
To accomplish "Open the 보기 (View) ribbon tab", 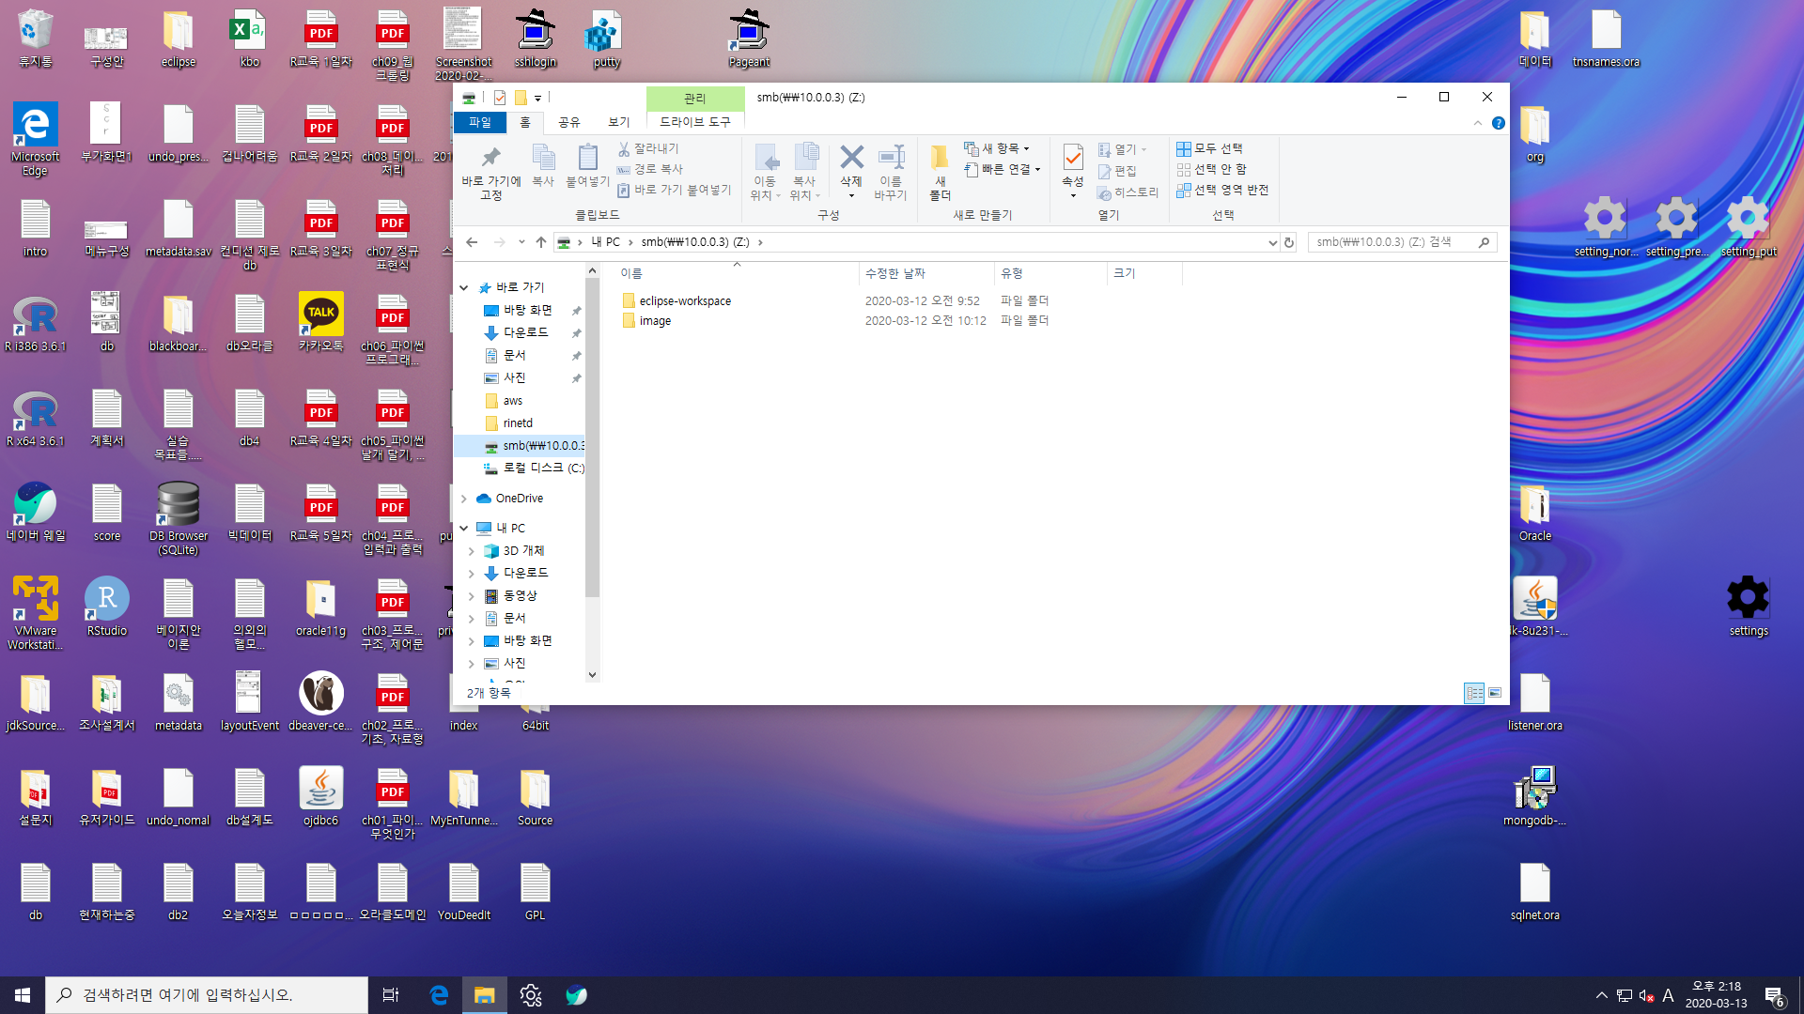I will tap(618, 122).
